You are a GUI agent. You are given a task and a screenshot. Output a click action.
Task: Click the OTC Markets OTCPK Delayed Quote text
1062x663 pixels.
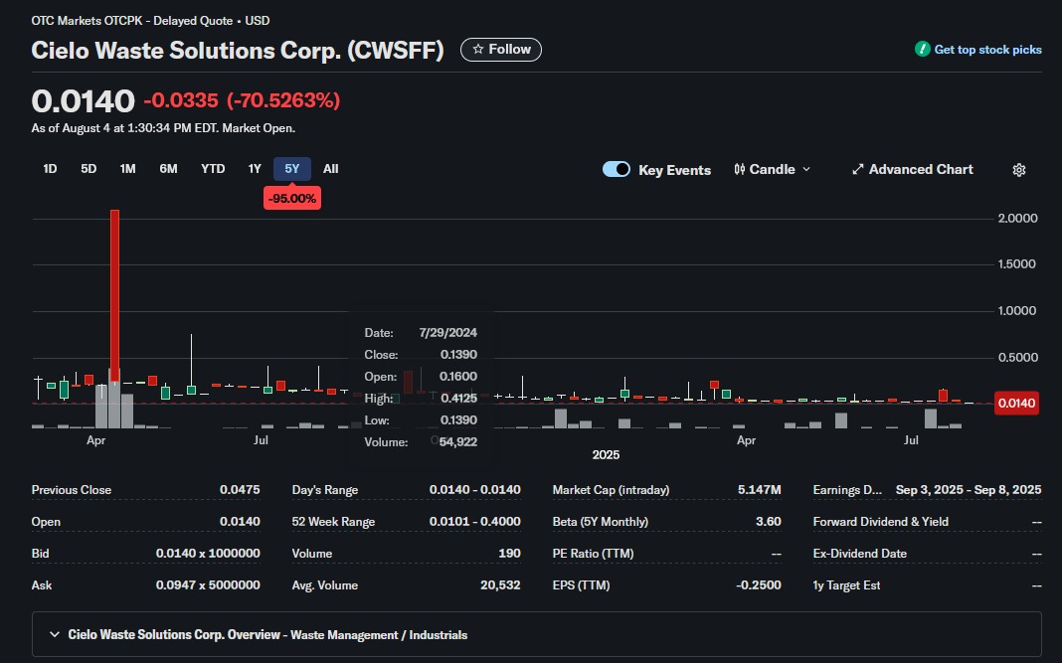[x=150, y=21]
